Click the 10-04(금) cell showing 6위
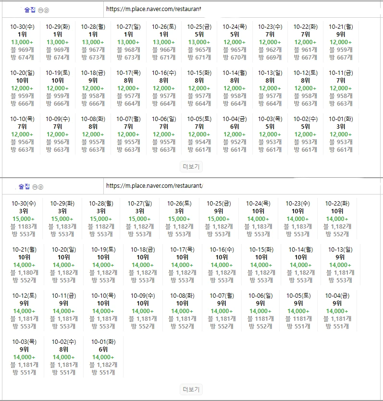The height and width of the screenshot is (401, 383). pyautogui.click(x=235, y=134)
